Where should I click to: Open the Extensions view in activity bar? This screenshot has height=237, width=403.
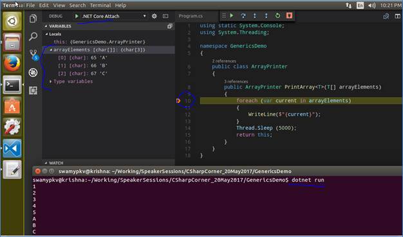click(33, 91)
